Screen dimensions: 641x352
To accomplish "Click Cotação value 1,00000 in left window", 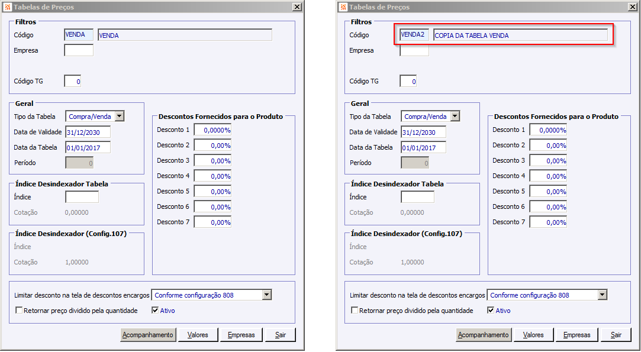I will tap(77, 262).
